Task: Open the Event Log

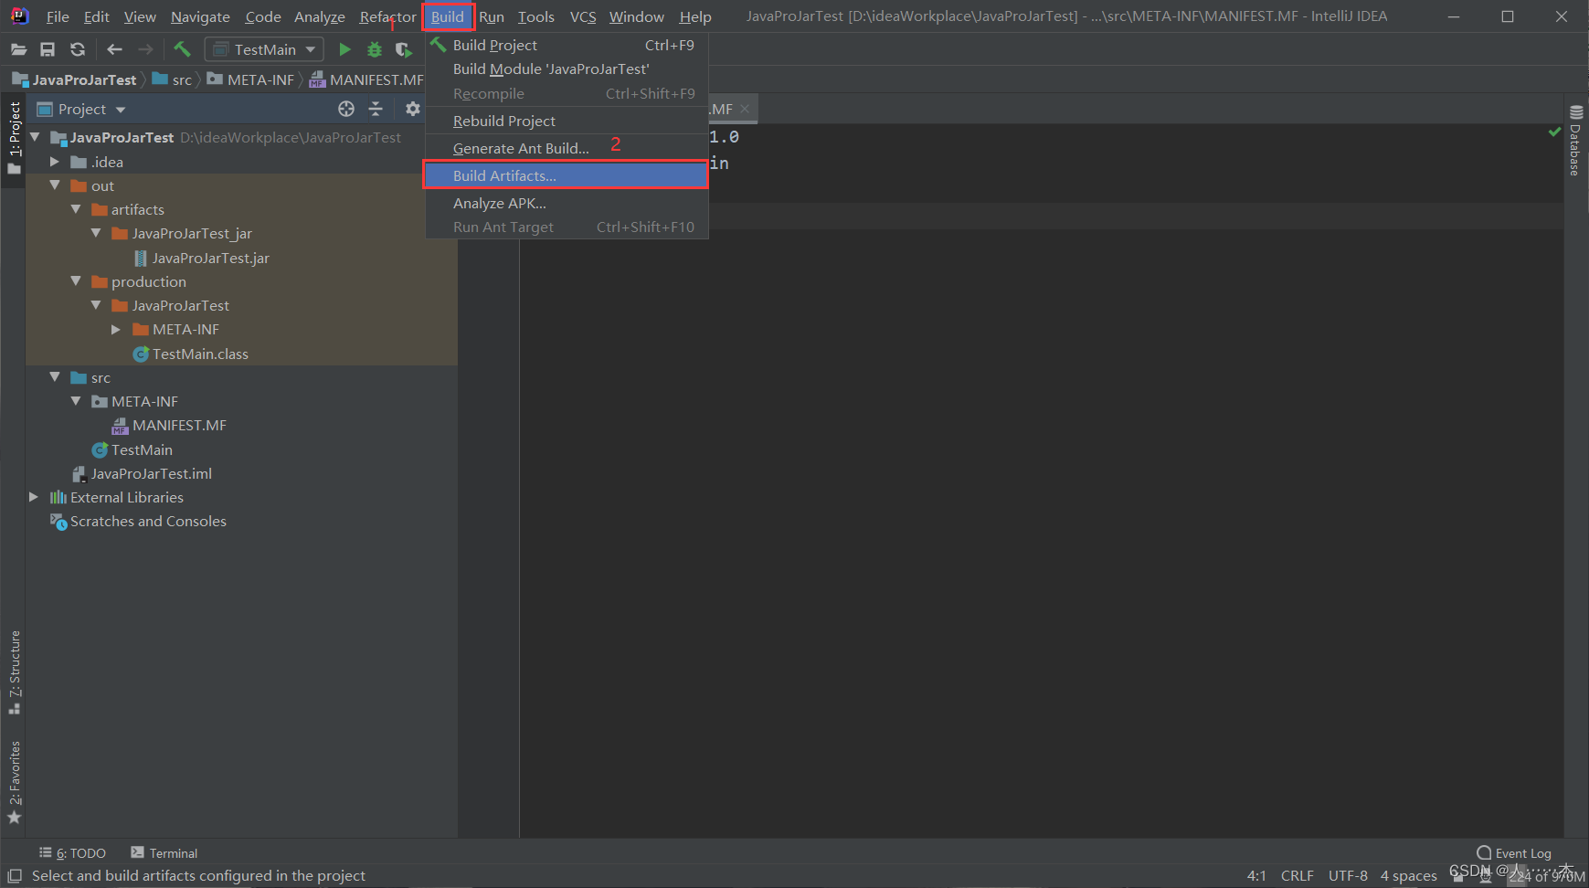Action: [x=1514, y=853]
